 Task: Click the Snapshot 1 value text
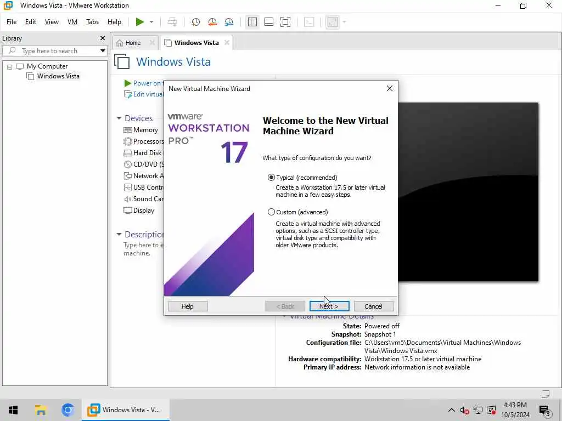[380, 334]
